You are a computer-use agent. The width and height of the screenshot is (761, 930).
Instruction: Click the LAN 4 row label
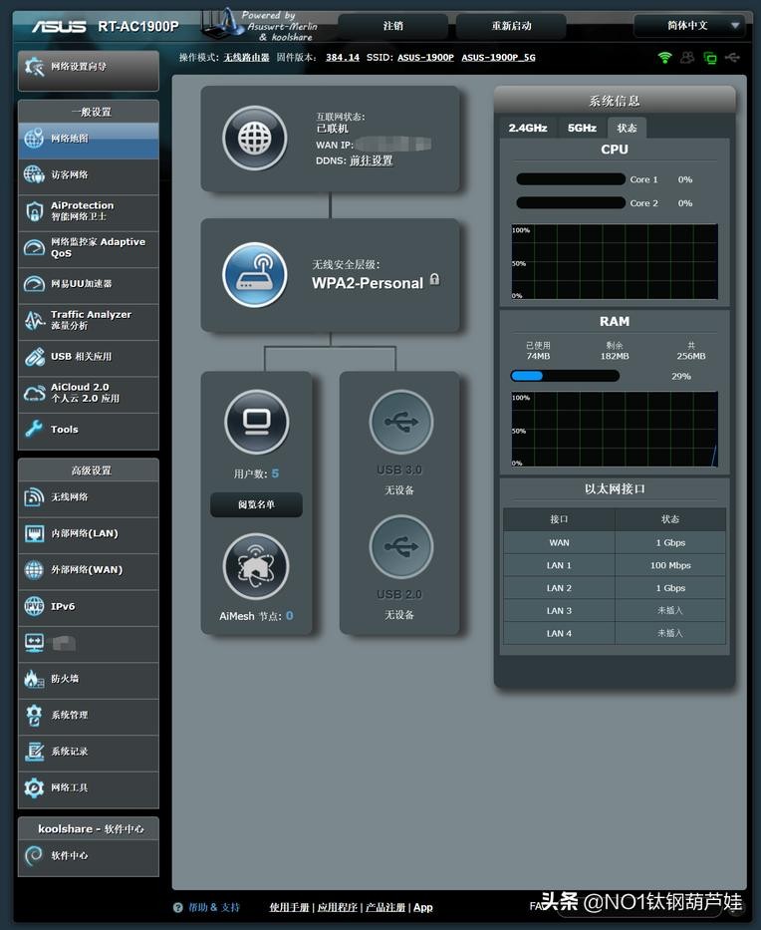click(x=559, y=633)
